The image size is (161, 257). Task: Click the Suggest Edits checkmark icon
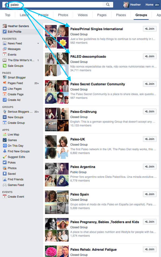pyautogui.click(x=5, y=157)
